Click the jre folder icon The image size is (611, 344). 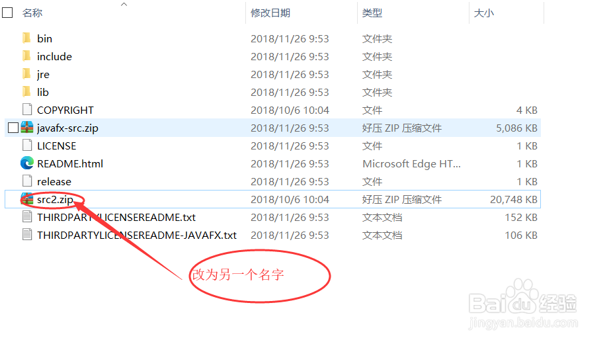coord(26,74)
